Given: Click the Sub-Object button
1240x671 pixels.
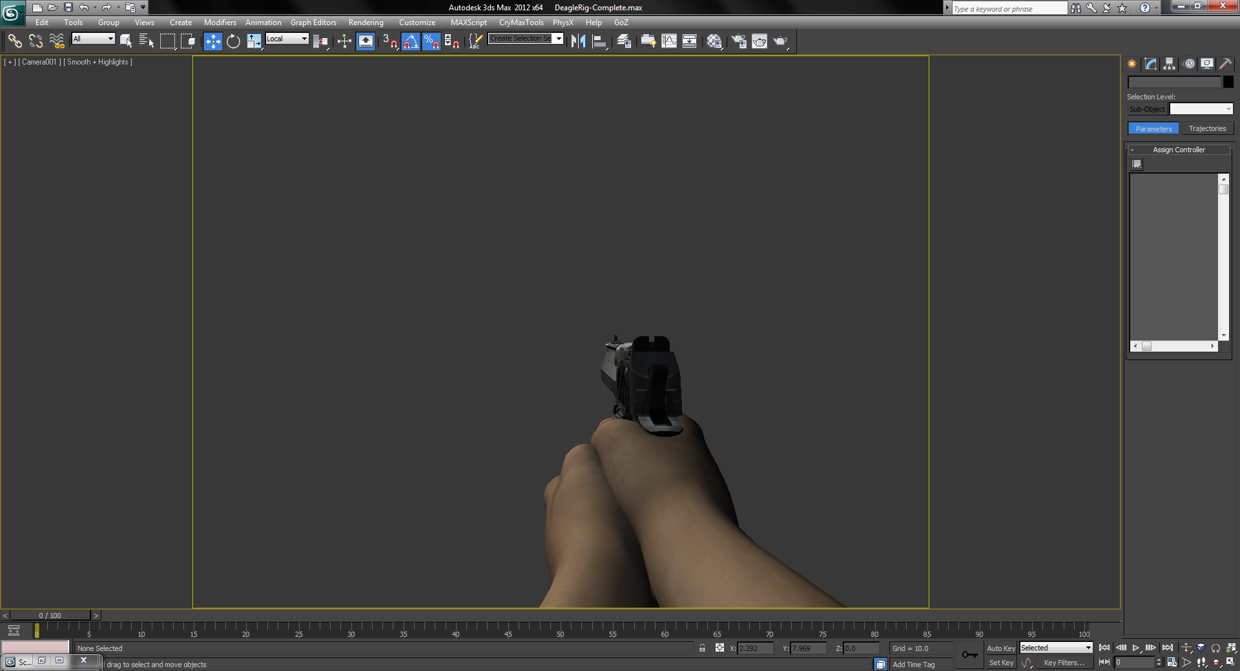Looking at the screenshot, I should pos(1147,109).
